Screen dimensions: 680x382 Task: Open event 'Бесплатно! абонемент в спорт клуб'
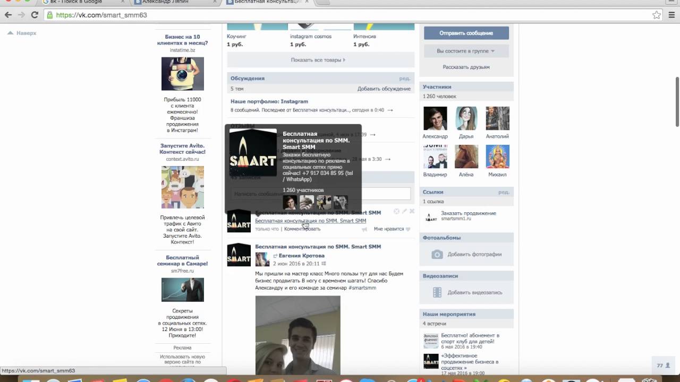pyautogui.click(x=470, y=338)
